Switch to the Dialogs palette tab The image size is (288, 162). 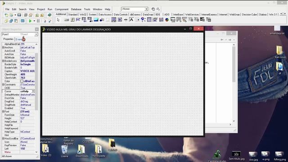click(x=263, y=14)
